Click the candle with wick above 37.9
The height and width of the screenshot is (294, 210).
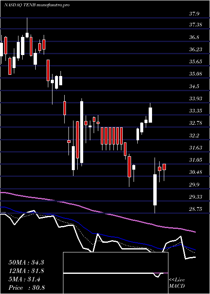(27, 35)
